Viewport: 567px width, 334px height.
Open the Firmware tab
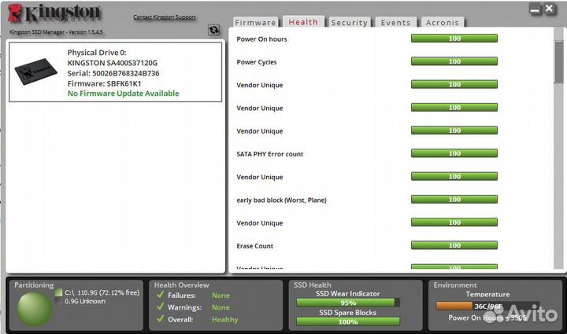pos(255,22)
